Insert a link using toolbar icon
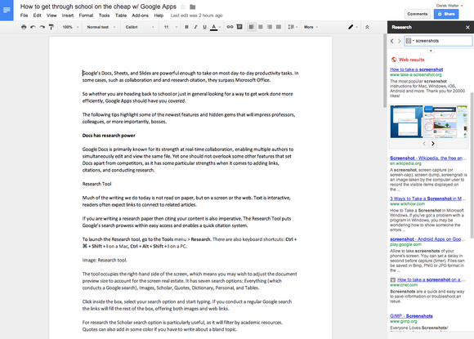 point(230,27)
